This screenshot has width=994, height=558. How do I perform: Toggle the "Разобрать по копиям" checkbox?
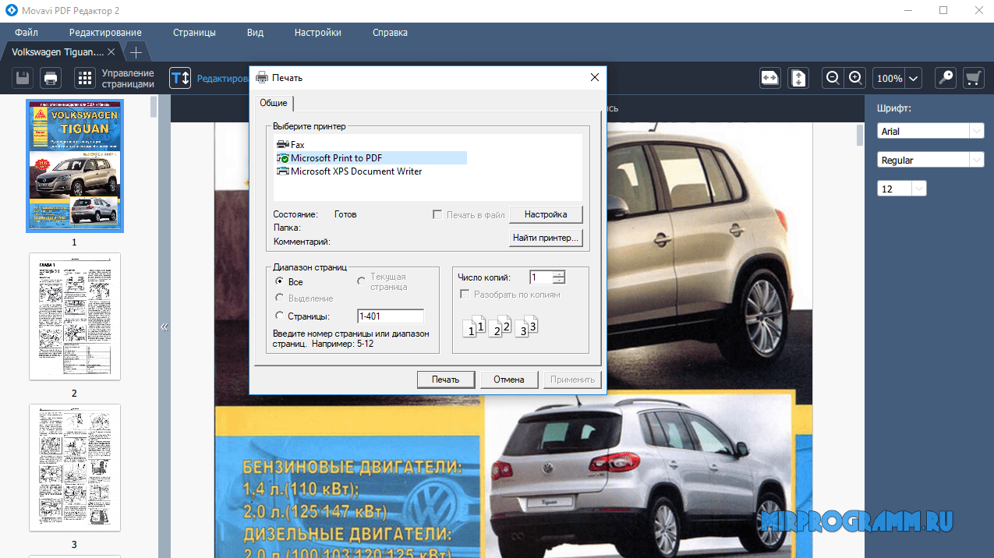point(465,295)
